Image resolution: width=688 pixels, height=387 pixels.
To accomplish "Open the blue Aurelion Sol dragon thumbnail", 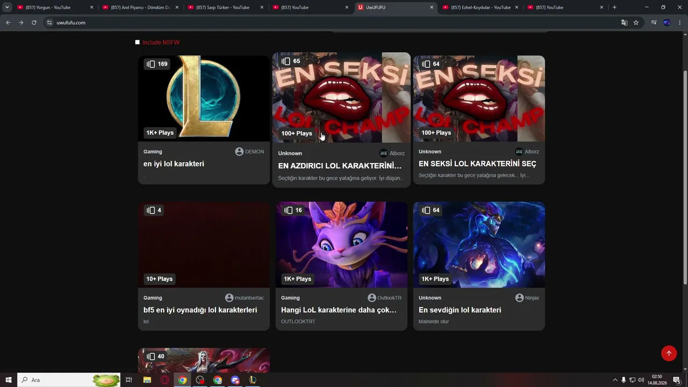I will 479,245.
